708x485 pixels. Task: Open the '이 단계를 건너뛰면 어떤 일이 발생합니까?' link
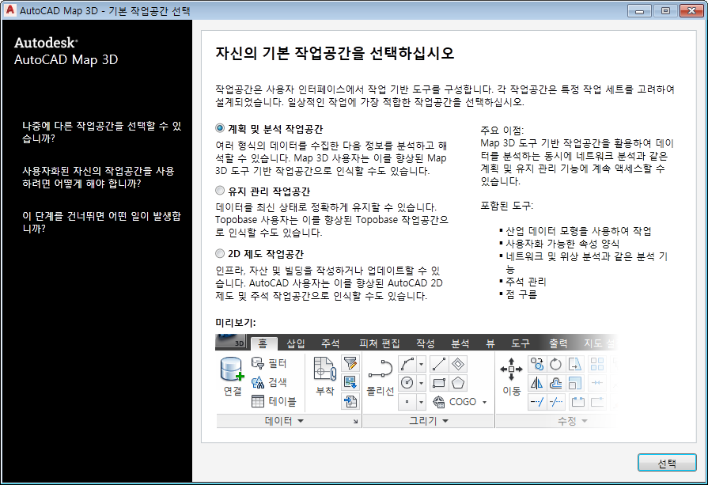click(x=101, y=222)
